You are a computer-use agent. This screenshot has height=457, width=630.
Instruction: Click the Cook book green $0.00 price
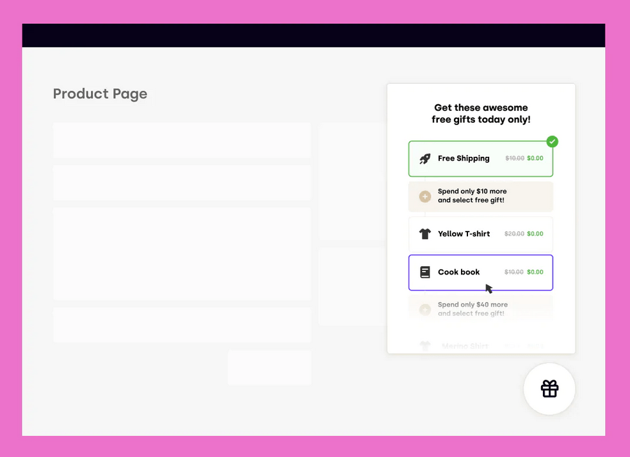(x=535, y=273)
